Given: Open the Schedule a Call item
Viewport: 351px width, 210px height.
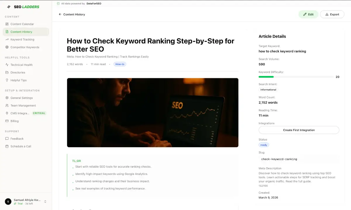Looking at the screenshot, I should click(x=26, y=146).
